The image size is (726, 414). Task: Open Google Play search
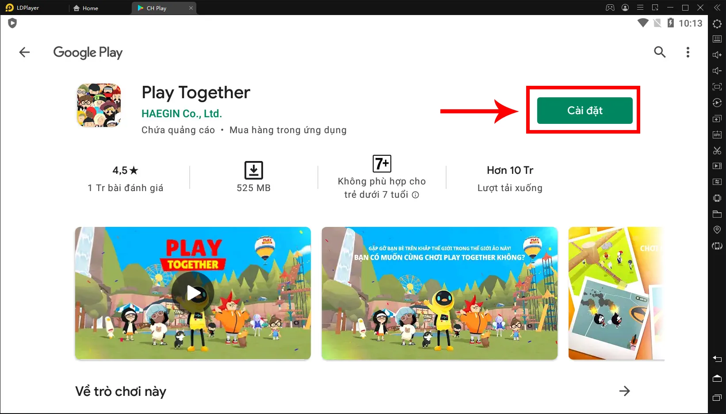[x=660, y=52]
